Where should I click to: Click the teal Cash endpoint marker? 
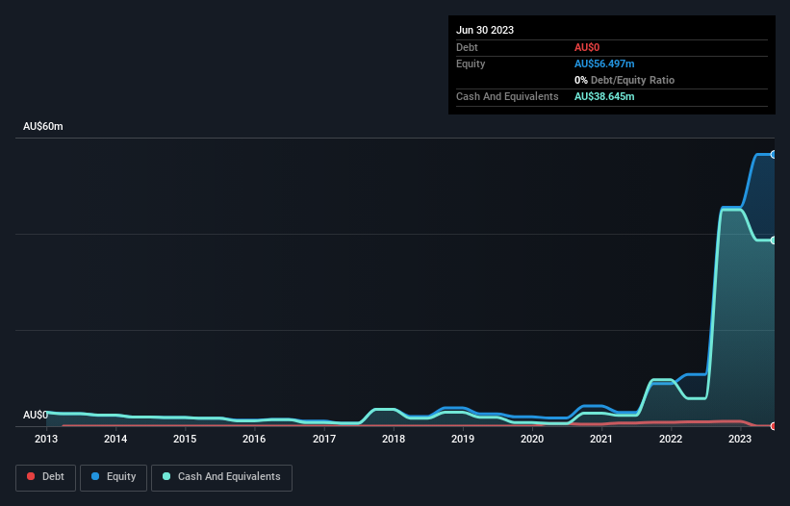[774, 240]
